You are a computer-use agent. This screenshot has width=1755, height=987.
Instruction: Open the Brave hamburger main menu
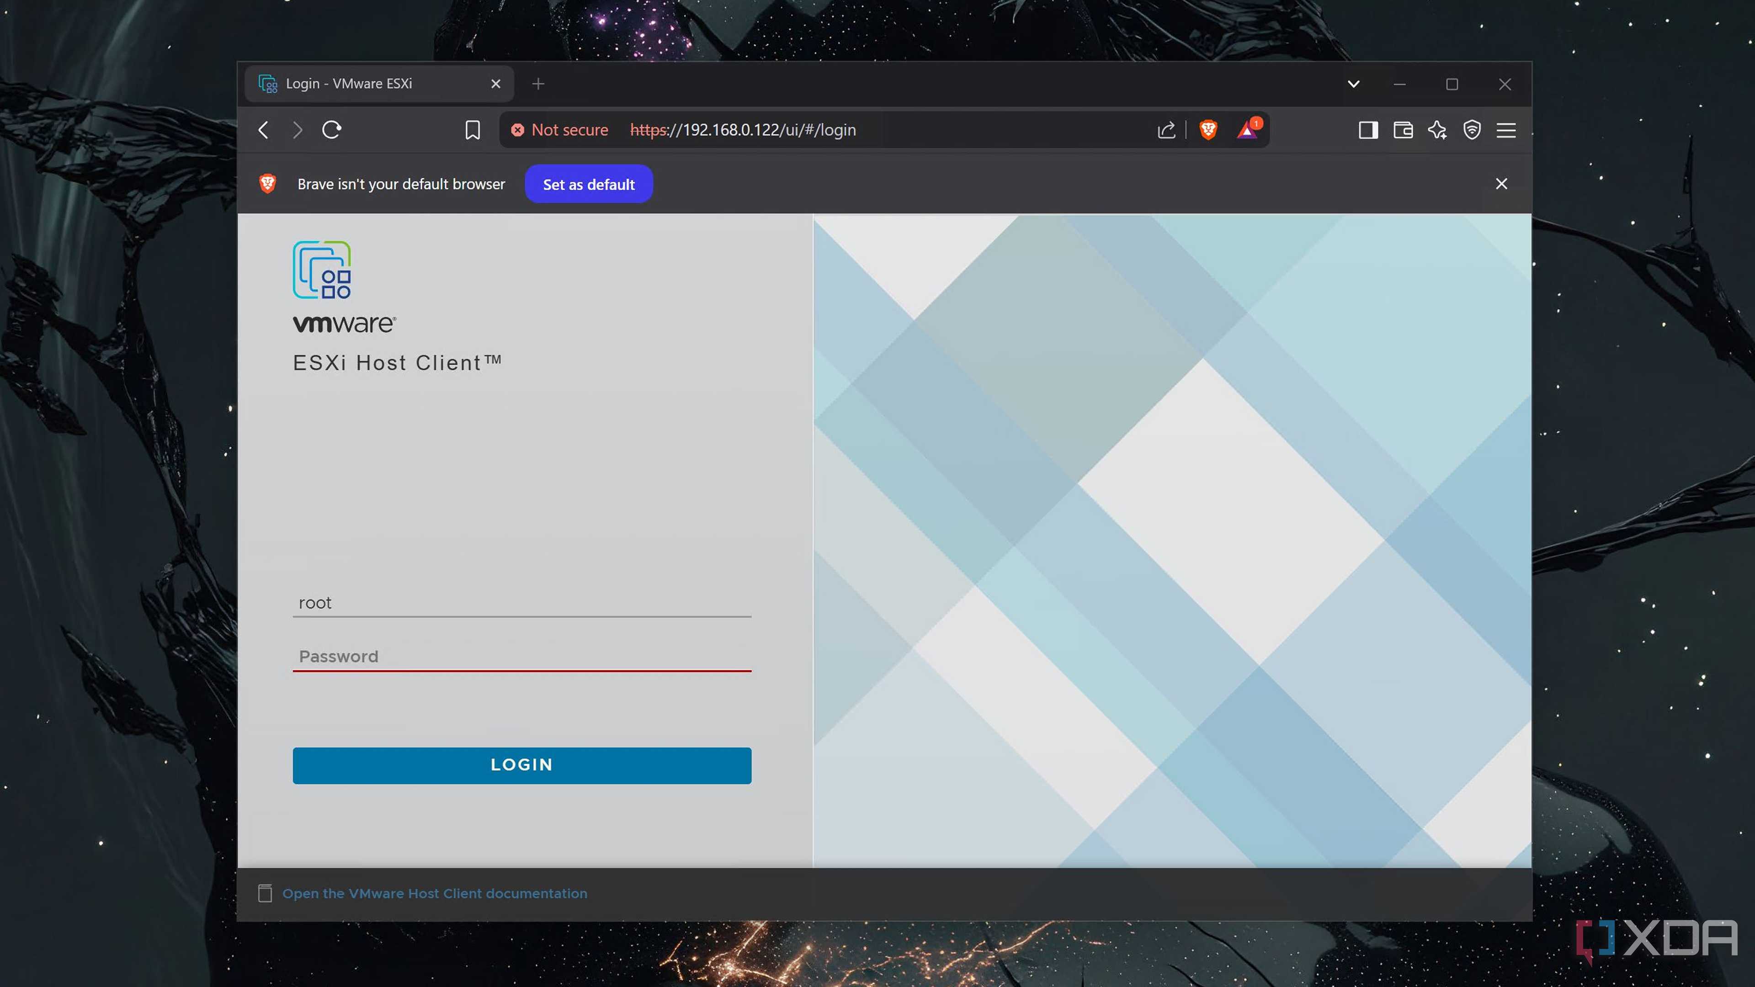tap(1506, 129)
